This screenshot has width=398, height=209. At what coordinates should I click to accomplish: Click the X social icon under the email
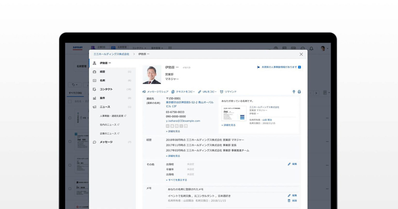point(181,126)
